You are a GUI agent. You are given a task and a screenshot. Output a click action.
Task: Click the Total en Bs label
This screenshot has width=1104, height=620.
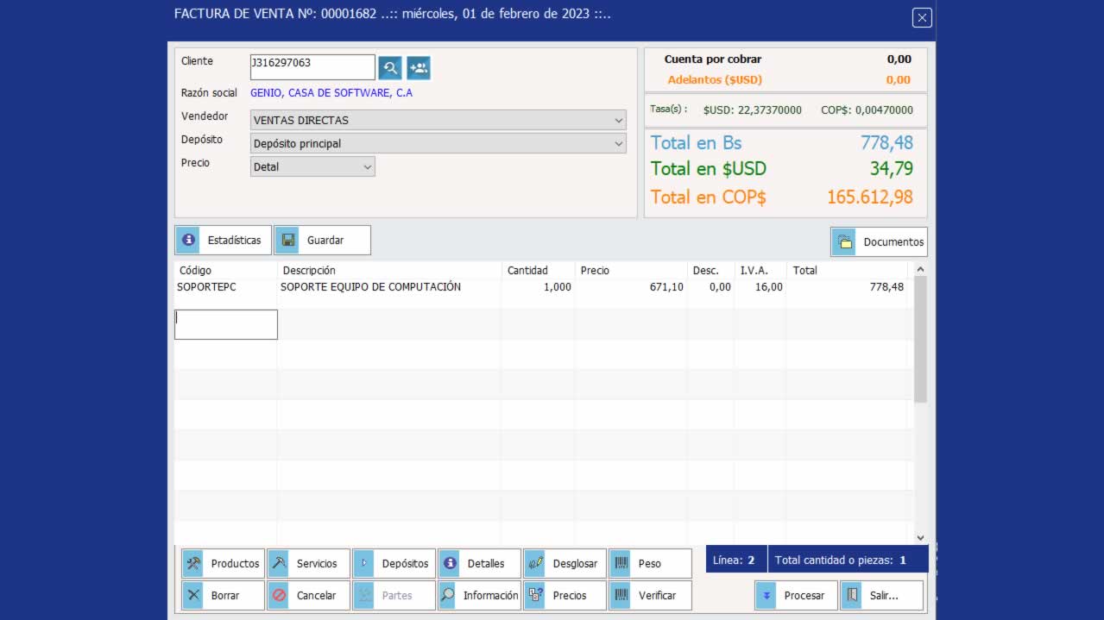696,143
